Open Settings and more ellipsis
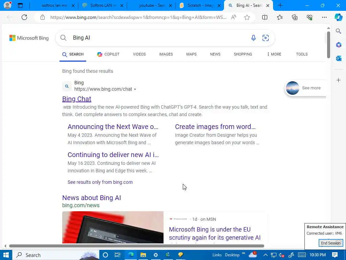 click(x=324, y=17)
